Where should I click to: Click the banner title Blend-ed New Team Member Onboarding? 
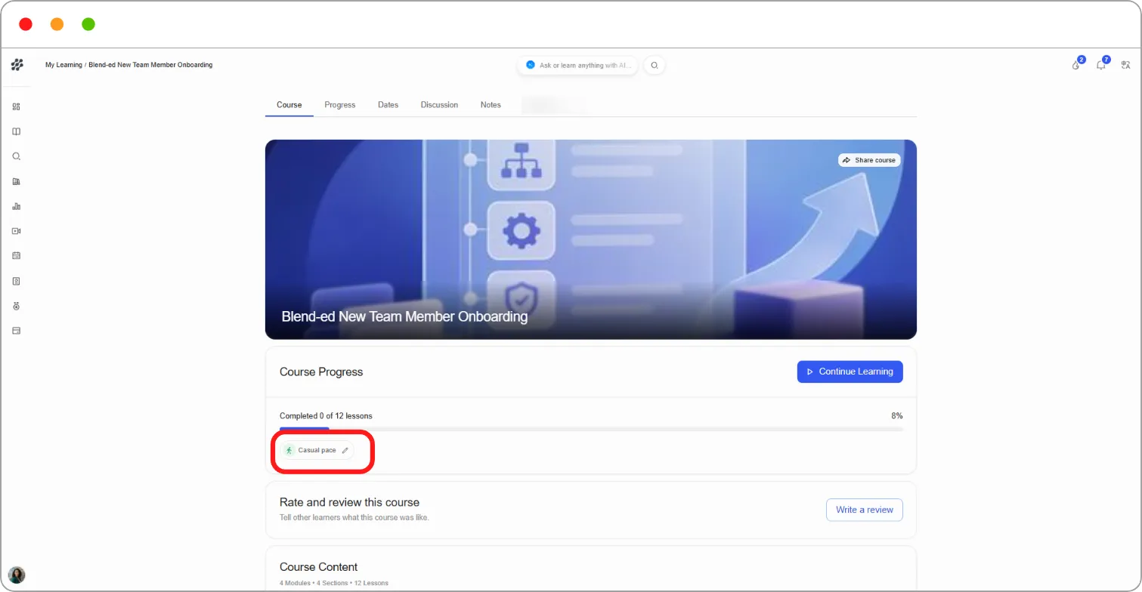coord(404,316)
